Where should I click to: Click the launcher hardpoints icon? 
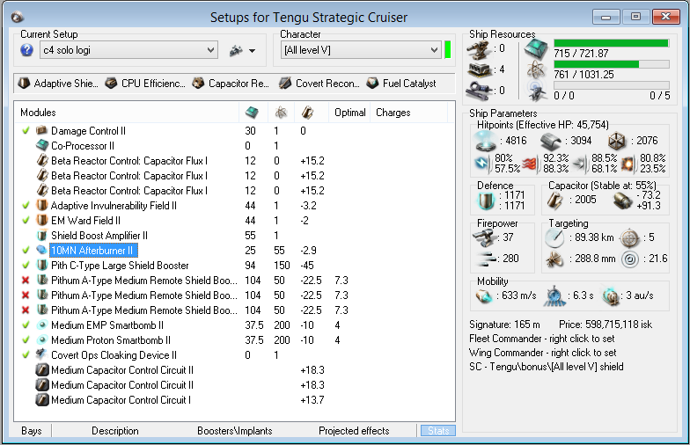[479, 70]
